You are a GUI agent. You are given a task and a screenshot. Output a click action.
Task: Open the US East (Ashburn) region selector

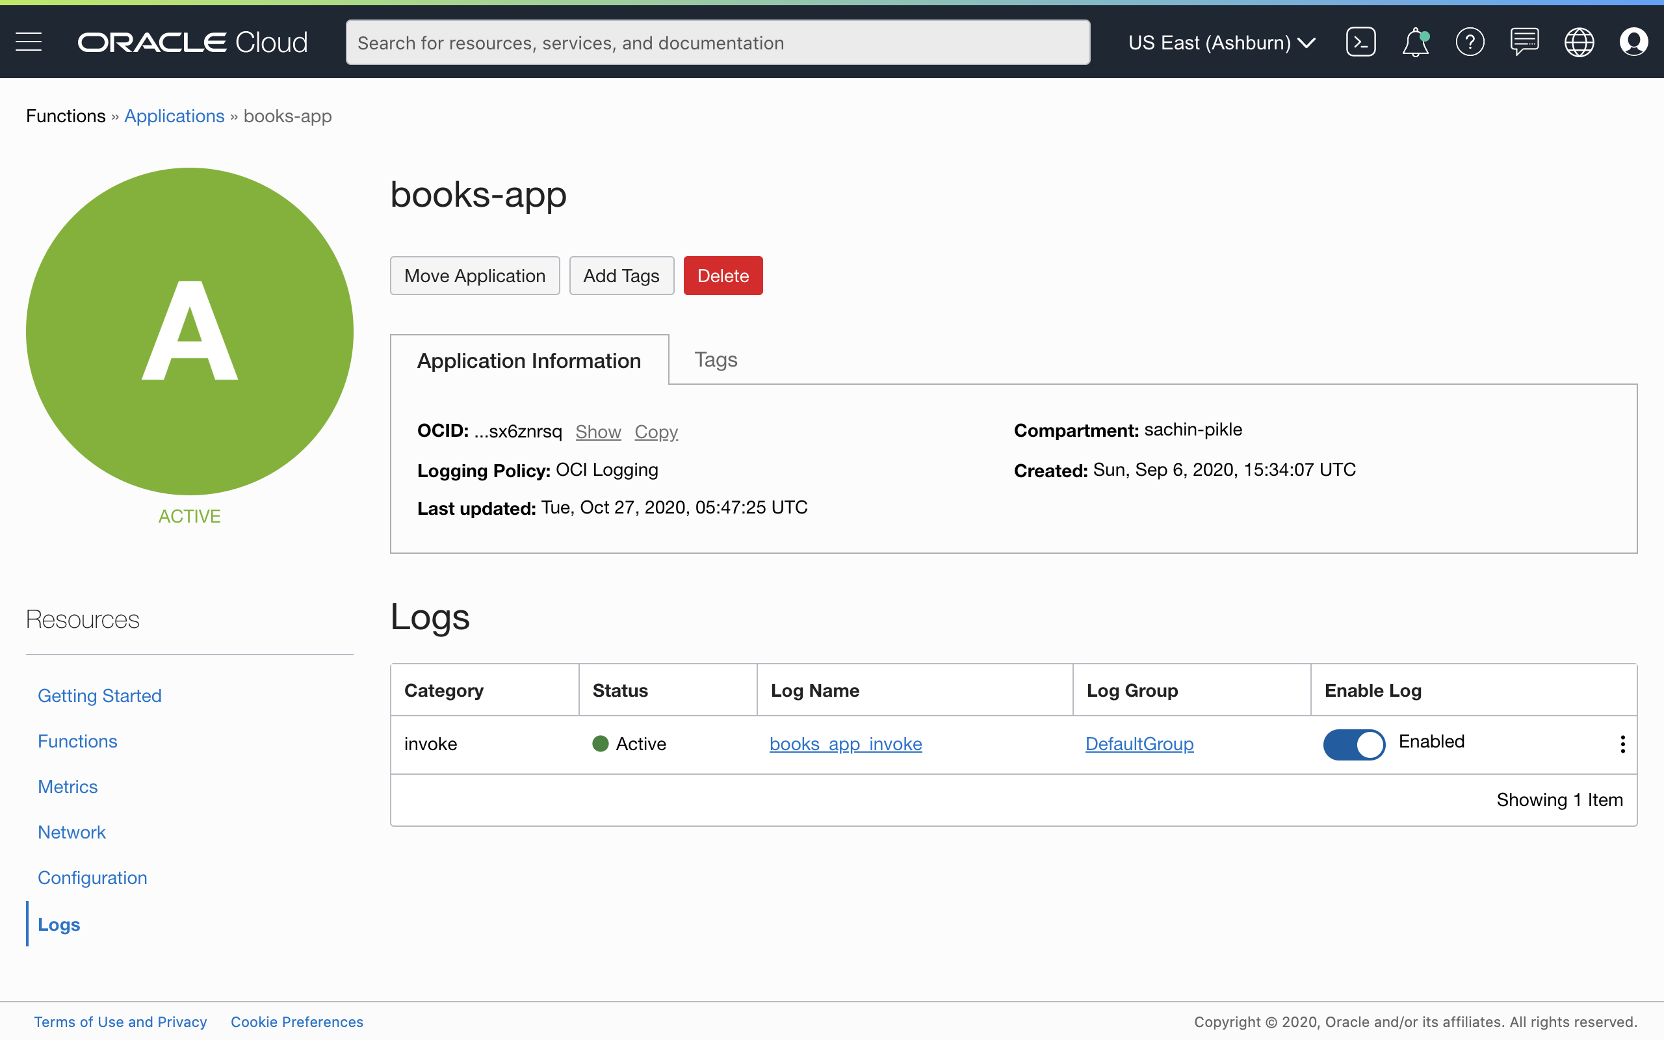tap(1221, 42)
